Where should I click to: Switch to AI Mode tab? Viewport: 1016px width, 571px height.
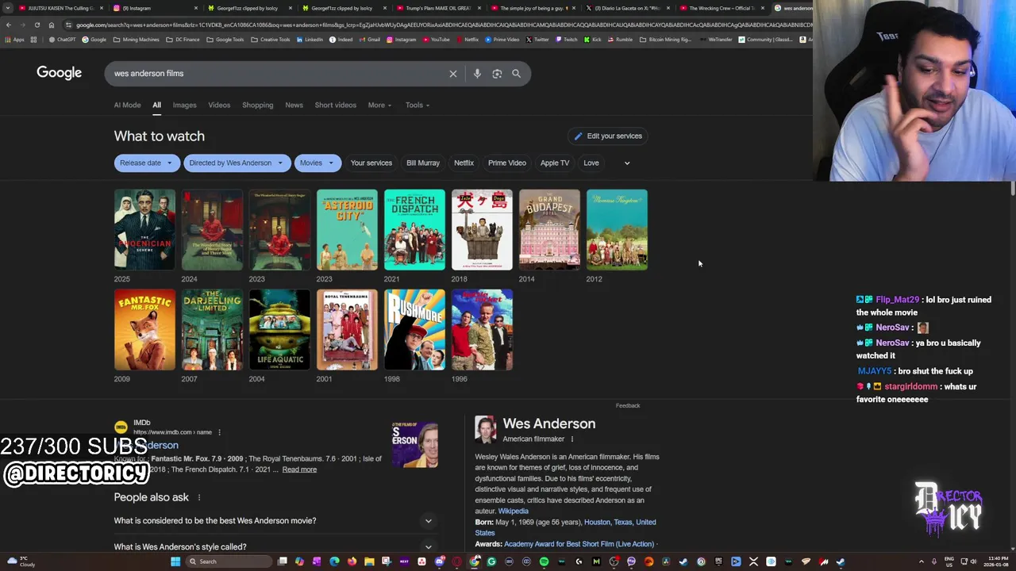click(127, 105)
